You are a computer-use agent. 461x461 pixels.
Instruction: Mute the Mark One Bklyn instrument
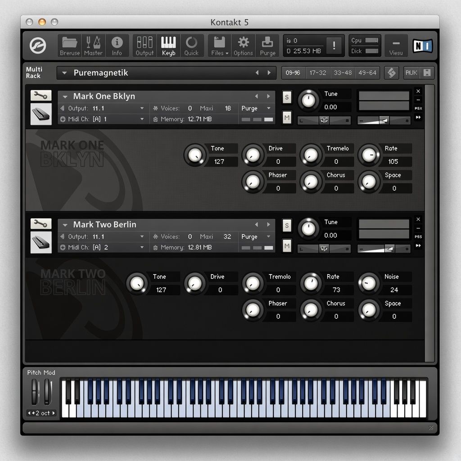287,118
